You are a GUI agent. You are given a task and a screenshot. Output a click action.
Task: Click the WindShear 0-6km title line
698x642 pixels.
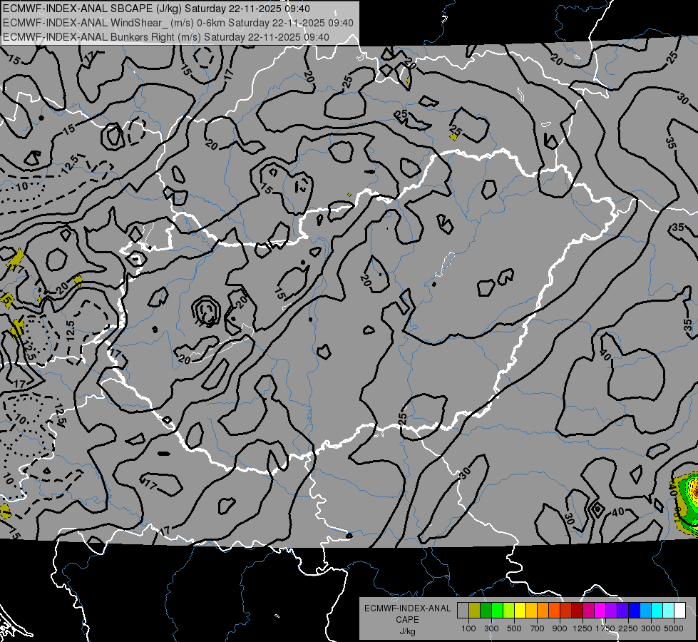pyautogui.click(x=178, y=23)
